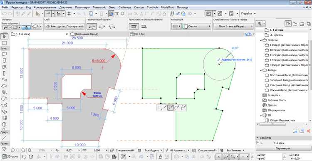Switch to the Восточный Фасад tab
Screen dimensions: 312x161
pyautogui.click(x=87, y=34)
